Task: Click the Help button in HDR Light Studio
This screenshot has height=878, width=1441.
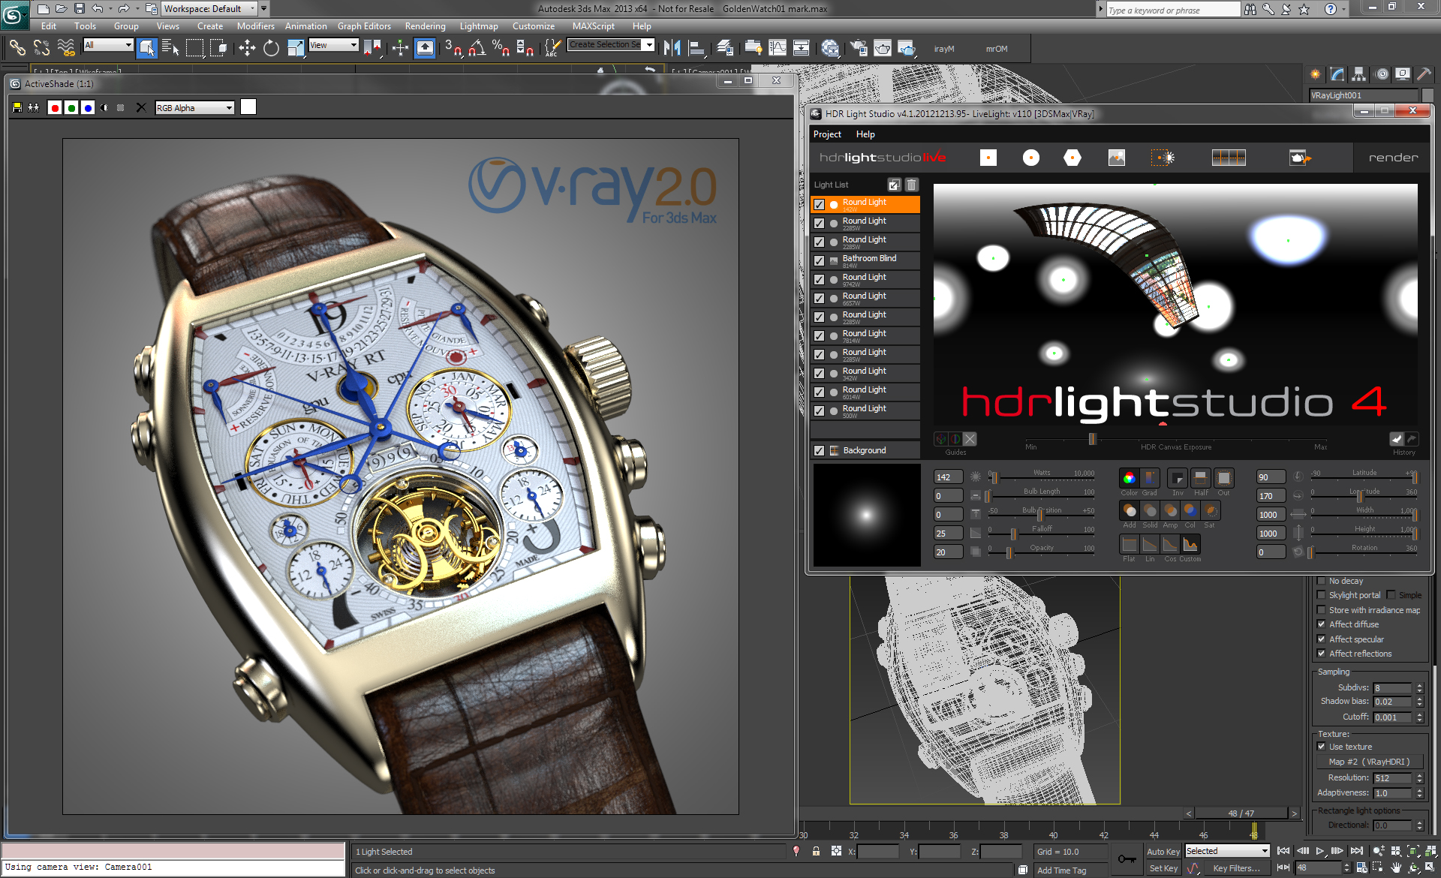Action: [x=865, y=134]
